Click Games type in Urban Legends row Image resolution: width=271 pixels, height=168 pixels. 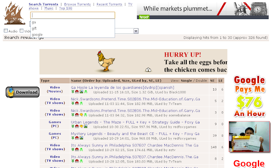click(x=55, y=122)
